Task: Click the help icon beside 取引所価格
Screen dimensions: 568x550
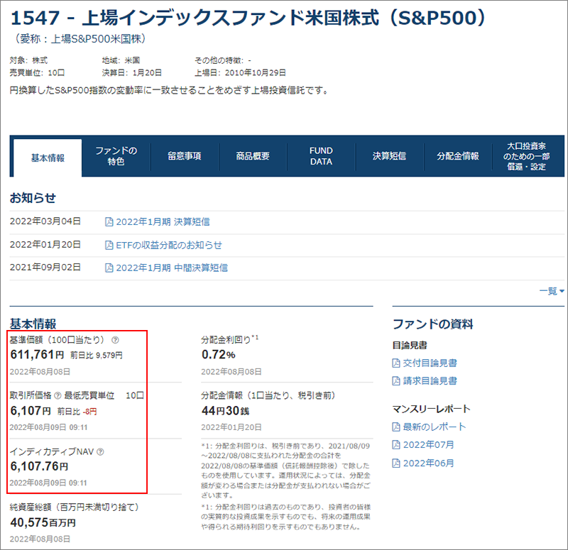Action: [58, 396]
